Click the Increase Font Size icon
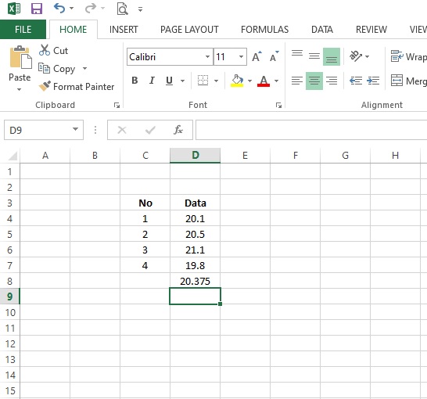 (x=257, y=56)
